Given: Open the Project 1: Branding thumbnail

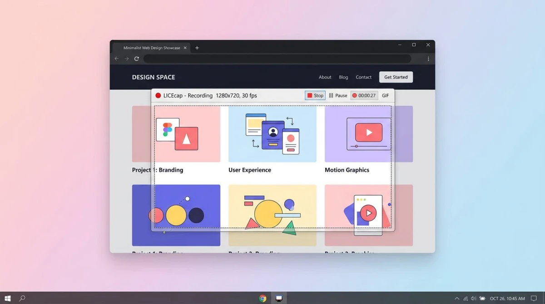Looking at the screenshot, I should pyautogui.click(x=176, y=134).
